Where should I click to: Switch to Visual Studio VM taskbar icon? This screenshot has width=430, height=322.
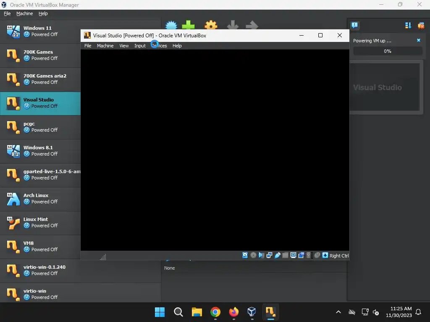click(270, 312)
